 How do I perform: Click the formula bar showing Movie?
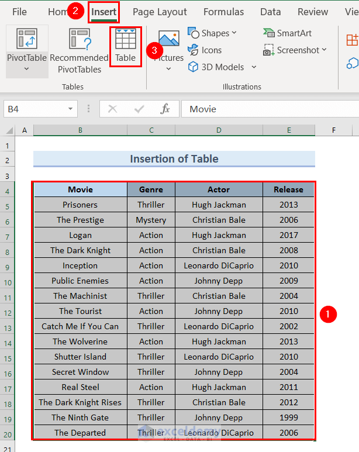(270, 109)
